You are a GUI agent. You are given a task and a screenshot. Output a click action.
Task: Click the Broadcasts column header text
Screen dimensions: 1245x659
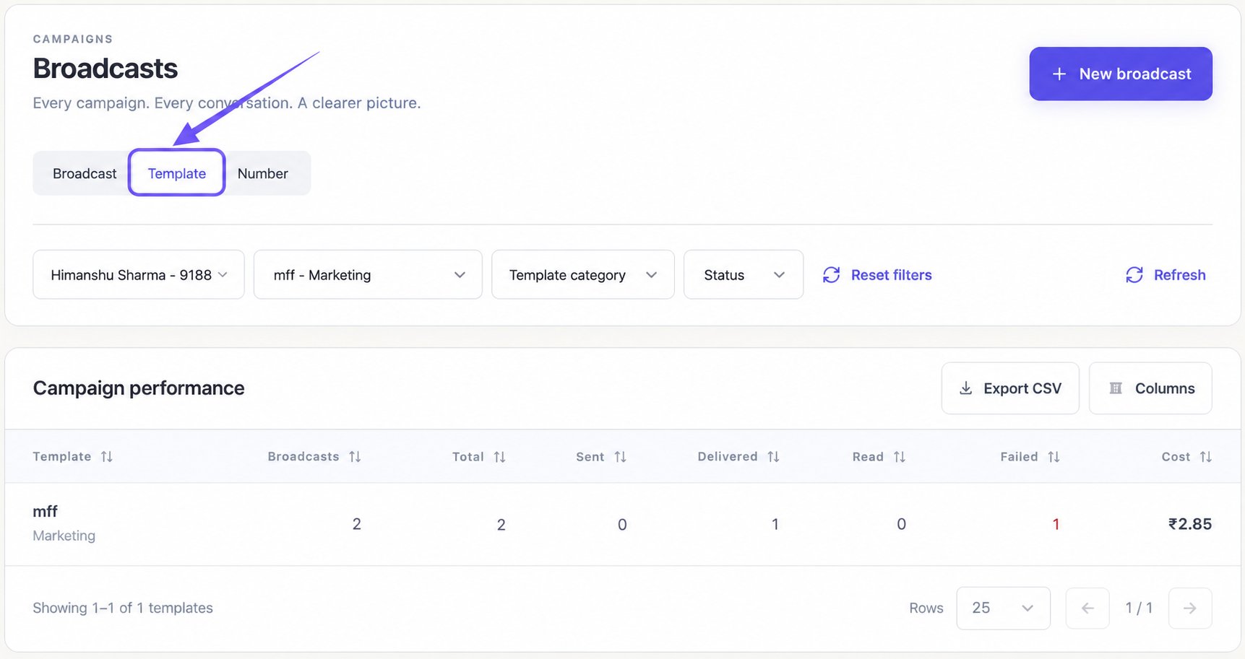(x=303, y=457)
